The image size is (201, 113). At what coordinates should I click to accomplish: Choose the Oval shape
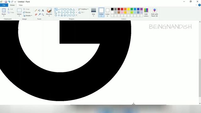tap(62, 9)
